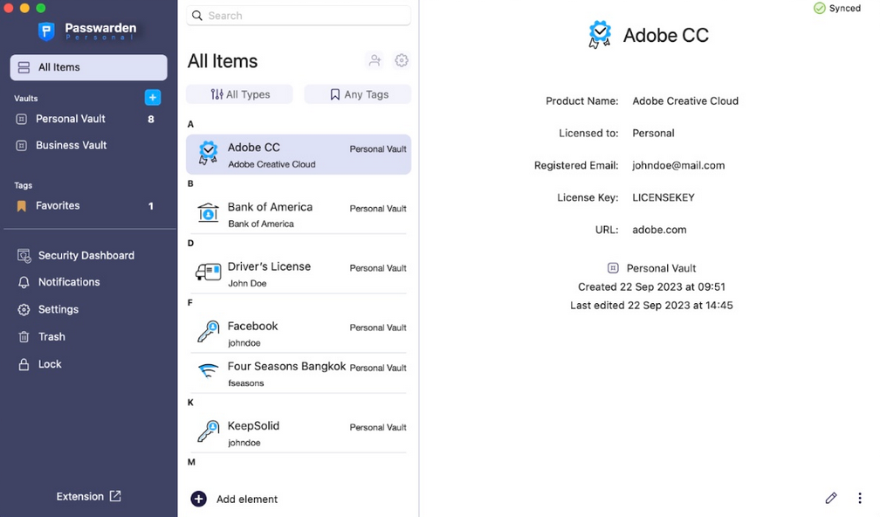Click the Business Vault sidebar icon

21,145
